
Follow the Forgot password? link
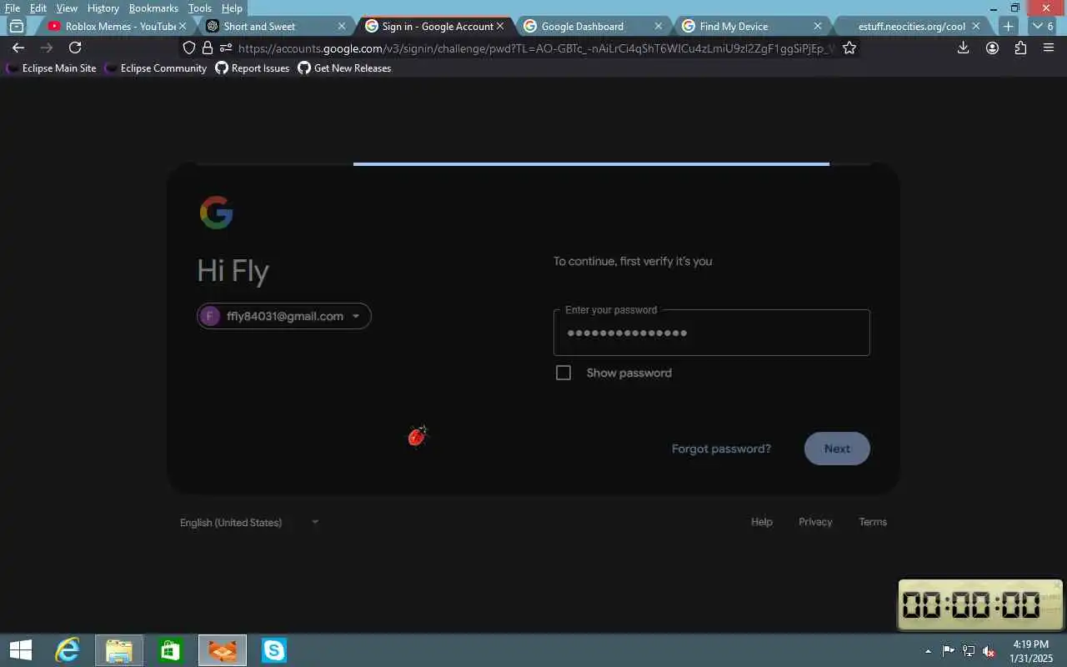(721, 449)
